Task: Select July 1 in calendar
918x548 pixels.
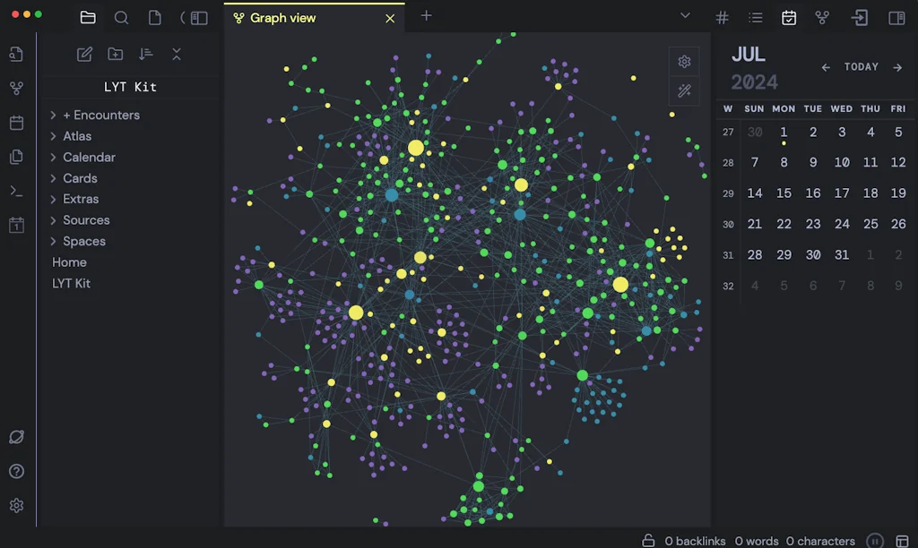Action: [784, 133]
